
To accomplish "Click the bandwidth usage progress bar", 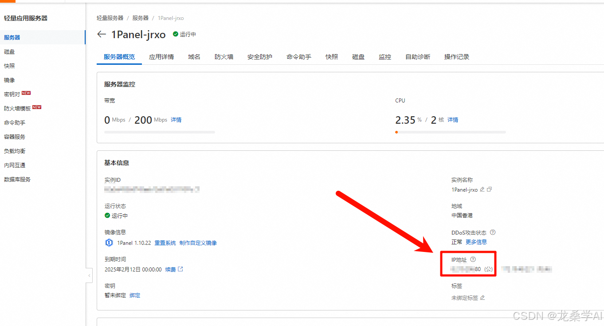I will tap(160, 132).
